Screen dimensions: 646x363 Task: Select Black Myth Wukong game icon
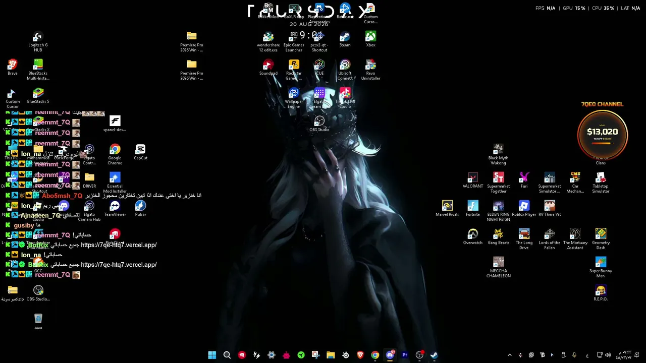point(498,154)
